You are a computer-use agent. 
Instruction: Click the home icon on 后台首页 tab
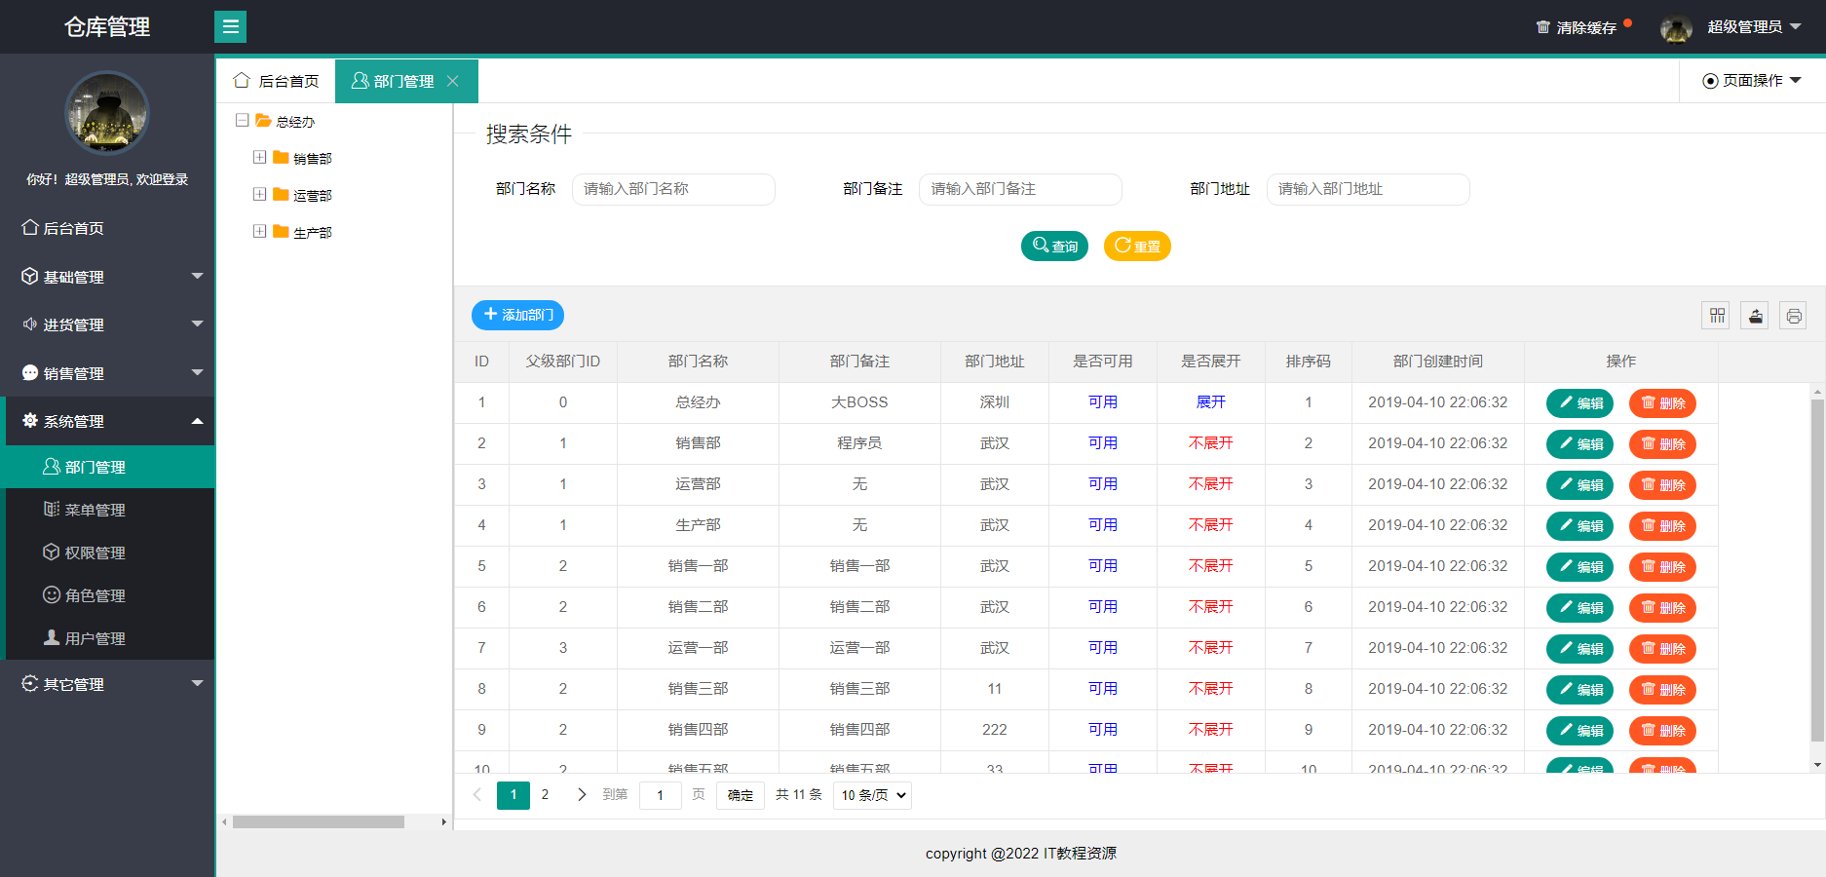pyautogui.click(x=243, y=80)
